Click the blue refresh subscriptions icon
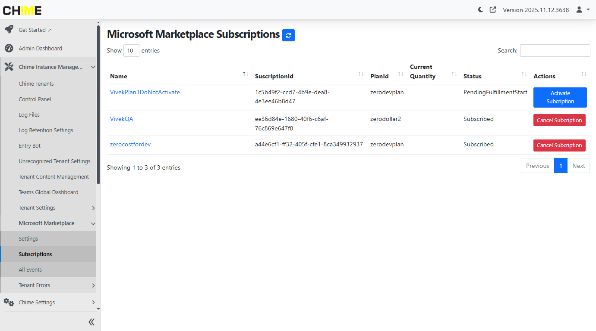 pyautogui.click(x=288, y=35)
